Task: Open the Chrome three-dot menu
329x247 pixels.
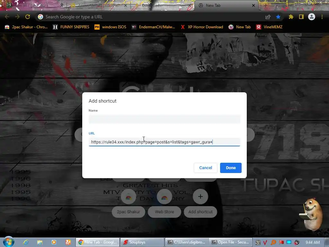Action: 322,17
